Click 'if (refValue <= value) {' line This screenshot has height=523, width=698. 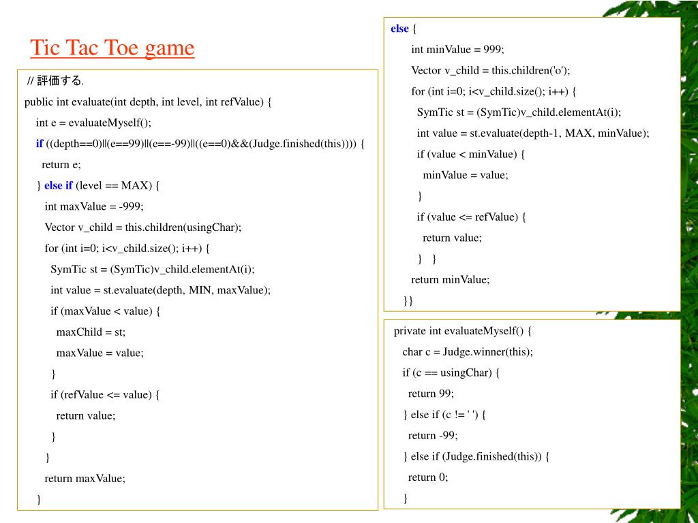point(105,395)
